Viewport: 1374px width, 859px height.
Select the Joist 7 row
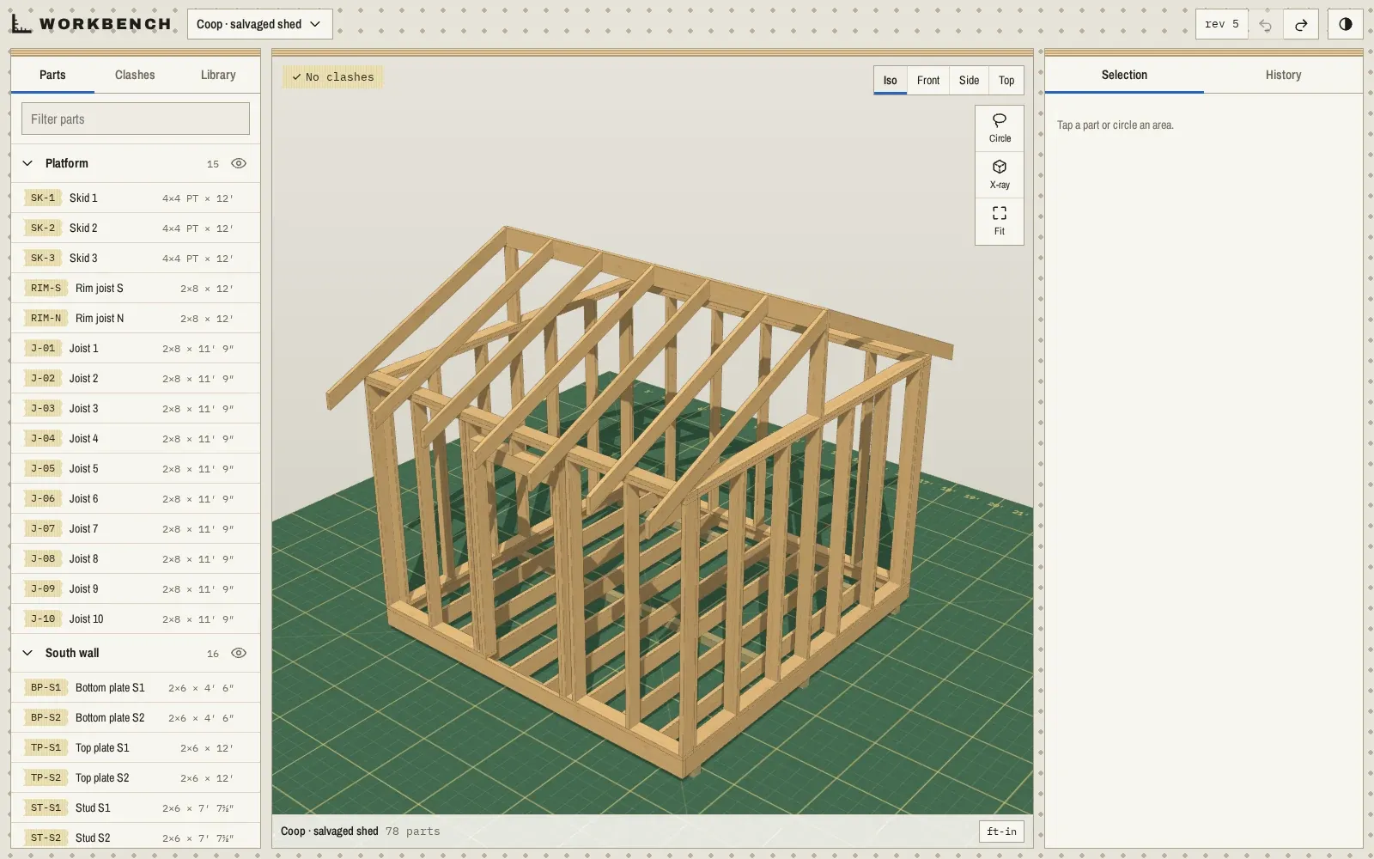(136, 528)
